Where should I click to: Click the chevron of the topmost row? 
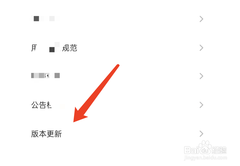tap(202, 19)
